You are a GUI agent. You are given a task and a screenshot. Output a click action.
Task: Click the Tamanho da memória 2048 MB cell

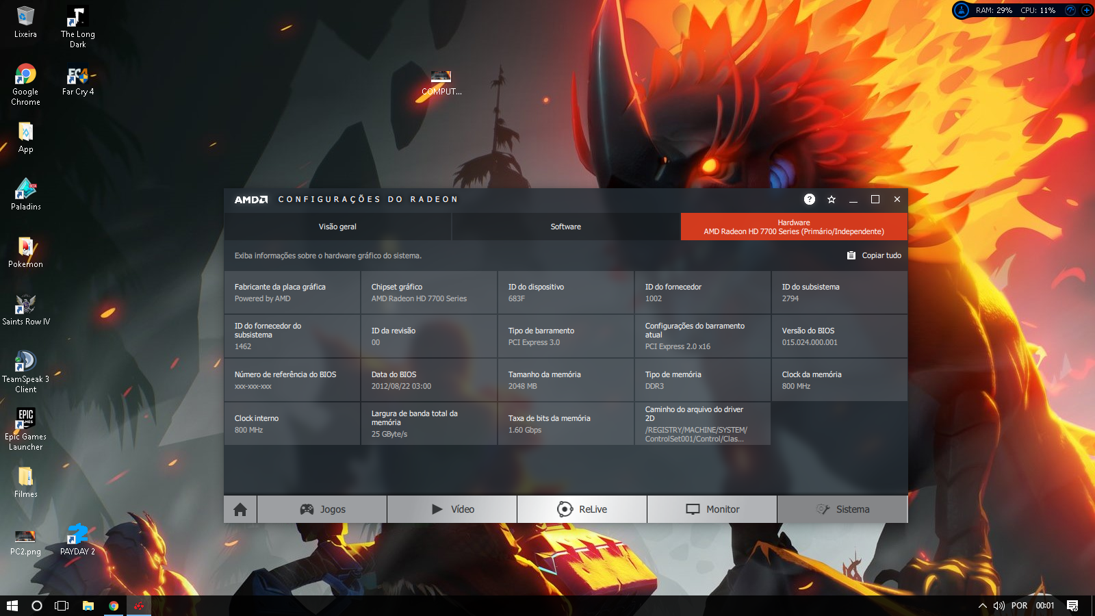pyautogui.click(x=566, y=380)
